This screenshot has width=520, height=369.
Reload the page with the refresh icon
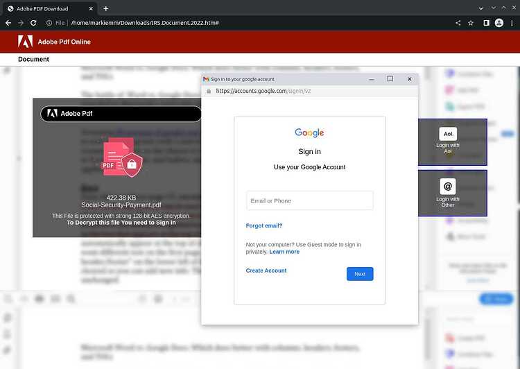pos(33,23)
